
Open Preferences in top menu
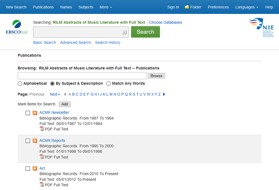(218, 7)
